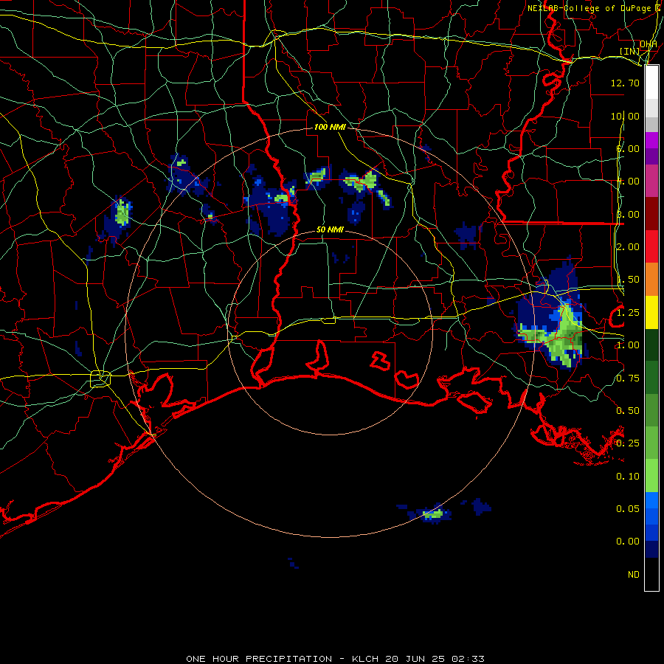Select the 0.05 legend value
Screen dimensions: 664x664
628,508
